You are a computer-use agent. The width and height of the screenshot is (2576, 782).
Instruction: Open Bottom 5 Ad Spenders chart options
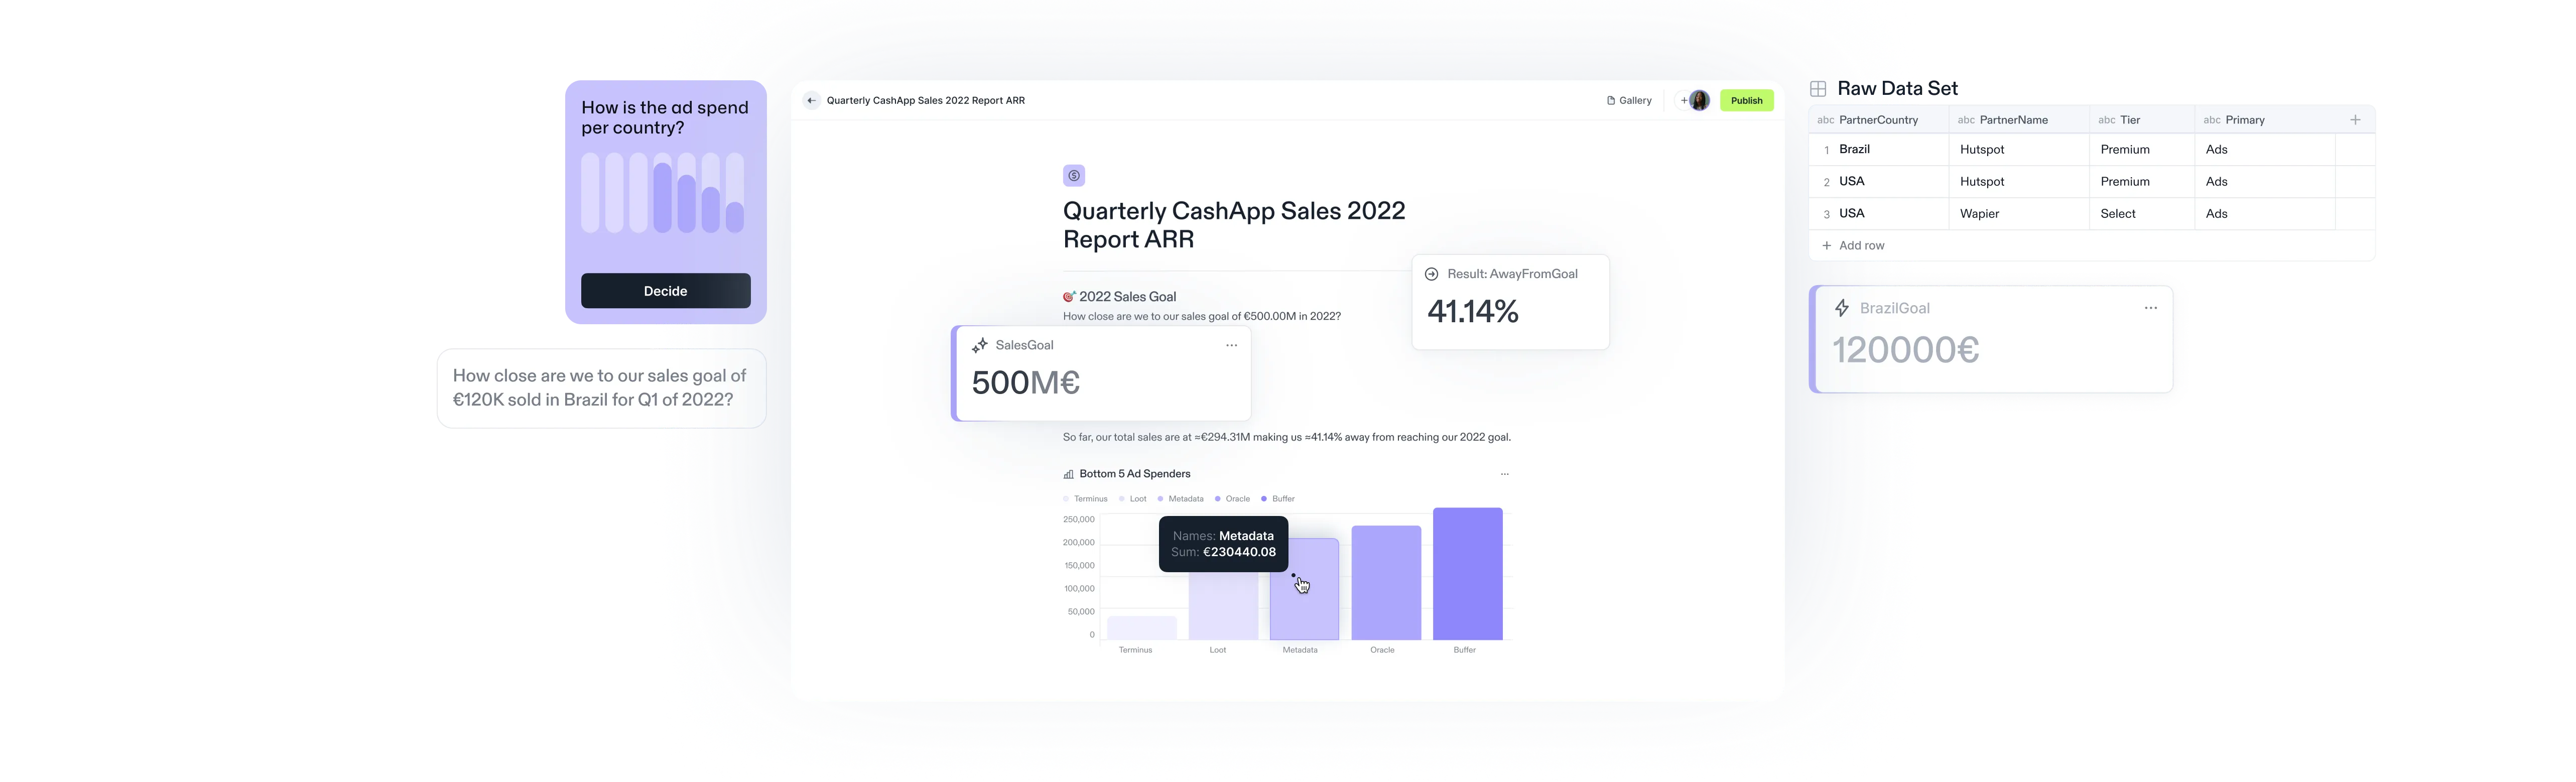1504,474
